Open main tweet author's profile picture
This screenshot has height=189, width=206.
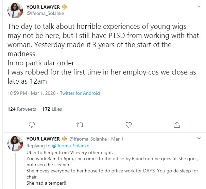click(15, 10)
